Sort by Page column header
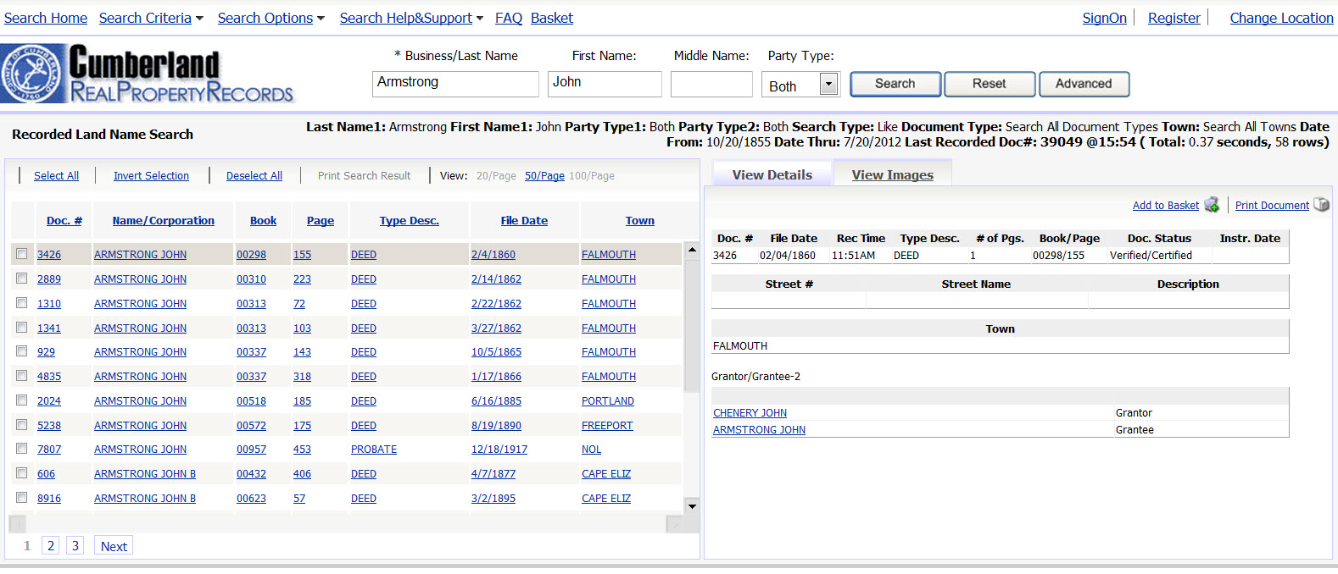The height and width of the screenshot is (574, 1338). pyautogui.click(x=321, y=220)
